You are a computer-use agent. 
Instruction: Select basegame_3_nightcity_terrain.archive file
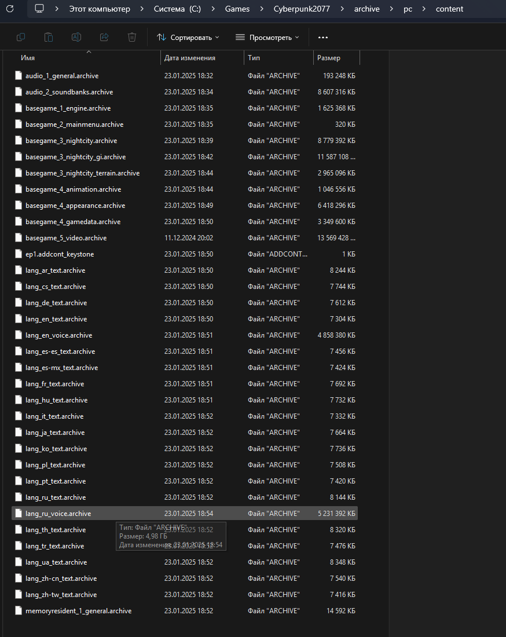pos(185,173)
